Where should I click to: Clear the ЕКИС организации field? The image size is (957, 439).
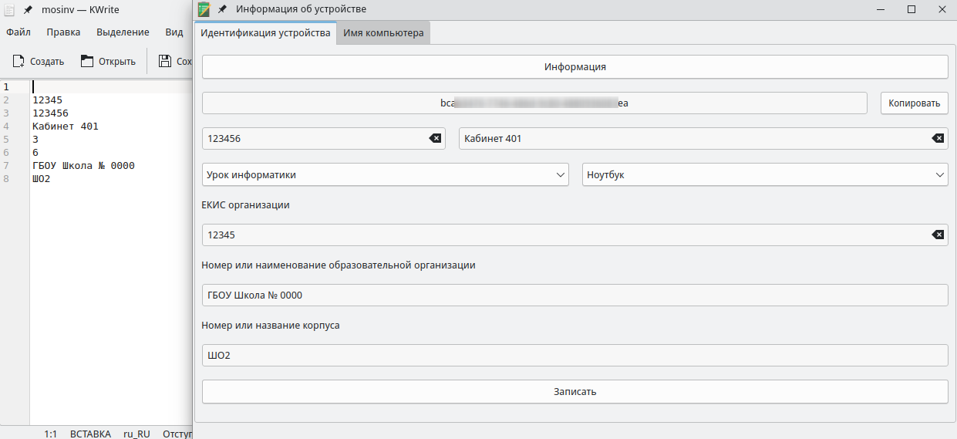(937, 235)
